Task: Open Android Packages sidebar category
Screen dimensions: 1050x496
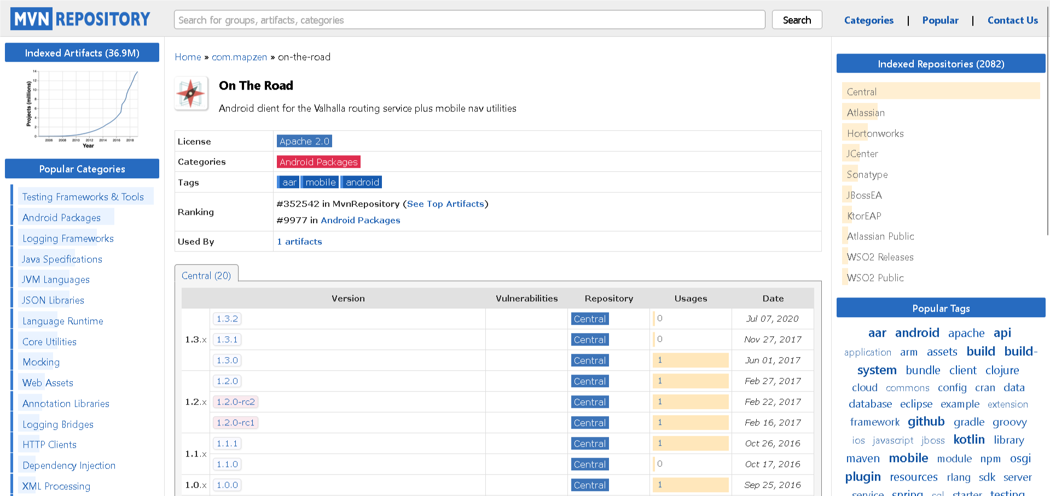Action: (x=61, y=218)
